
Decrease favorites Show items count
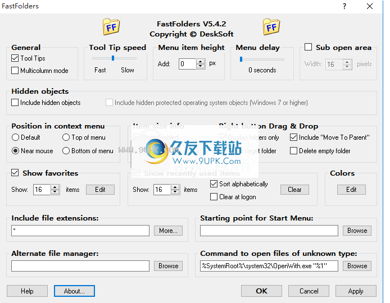pyautogui.click(x=55, y=192)
